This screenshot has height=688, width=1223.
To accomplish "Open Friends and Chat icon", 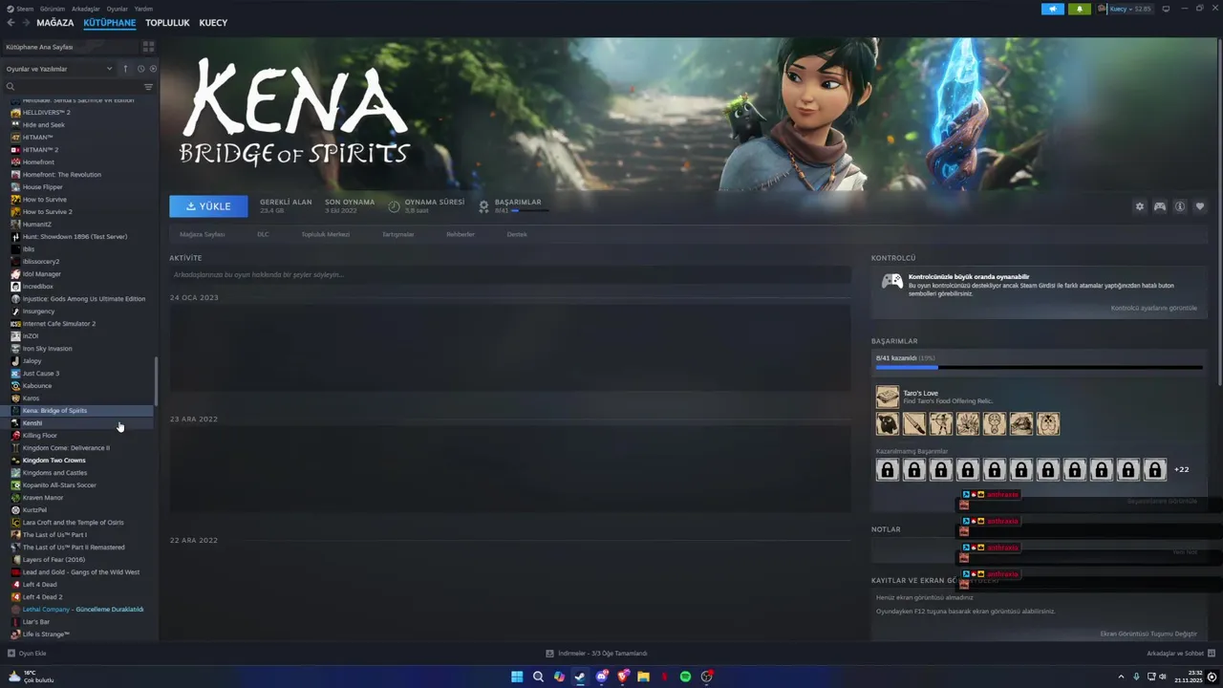I will pos(1212,654).
